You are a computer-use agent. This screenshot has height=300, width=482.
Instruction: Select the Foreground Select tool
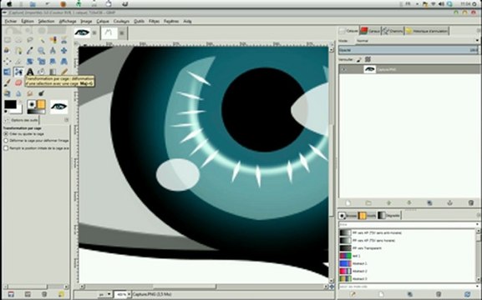pyautogui.click(x=7, y=51)
